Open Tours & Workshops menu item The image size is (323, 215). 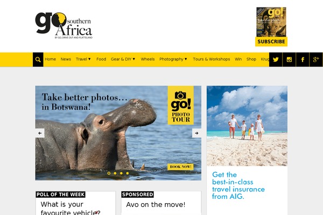(x=212, y=59)
